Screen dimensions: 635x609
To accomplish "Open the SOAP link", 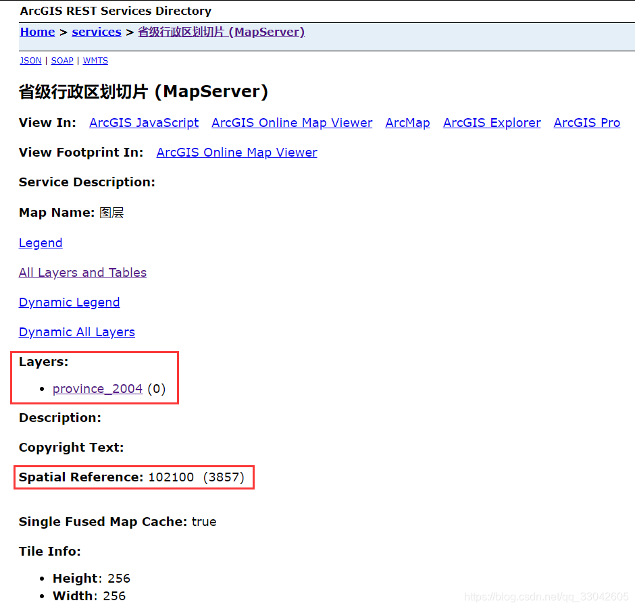I will coord(62,61).
